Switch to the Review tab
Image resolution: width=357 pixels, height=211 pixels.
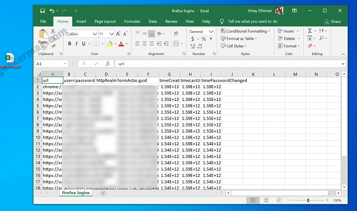(171, 21)
